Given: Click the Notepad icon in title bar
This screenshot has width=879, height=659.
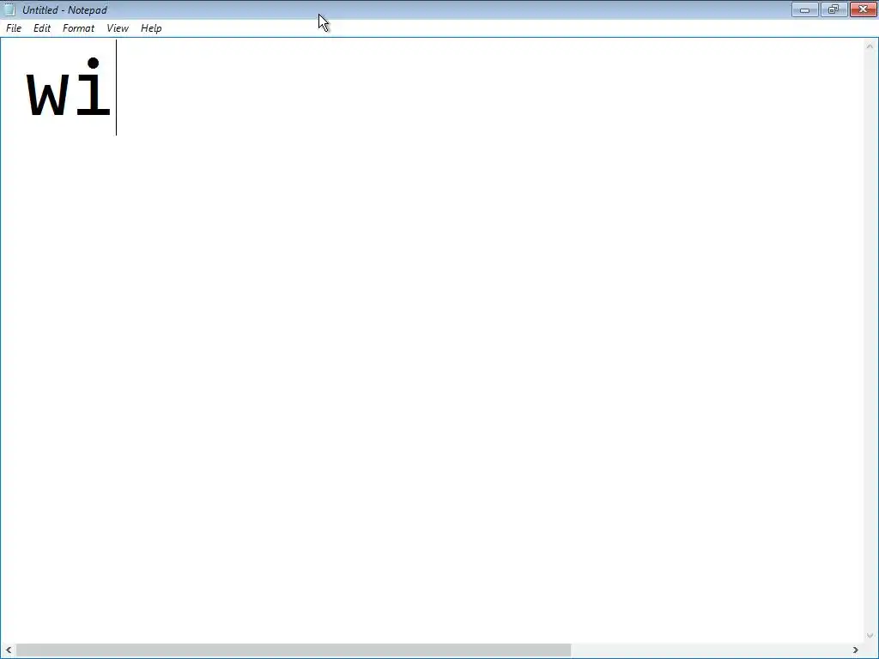Looking at the screenshot, I should click(9, 9).
